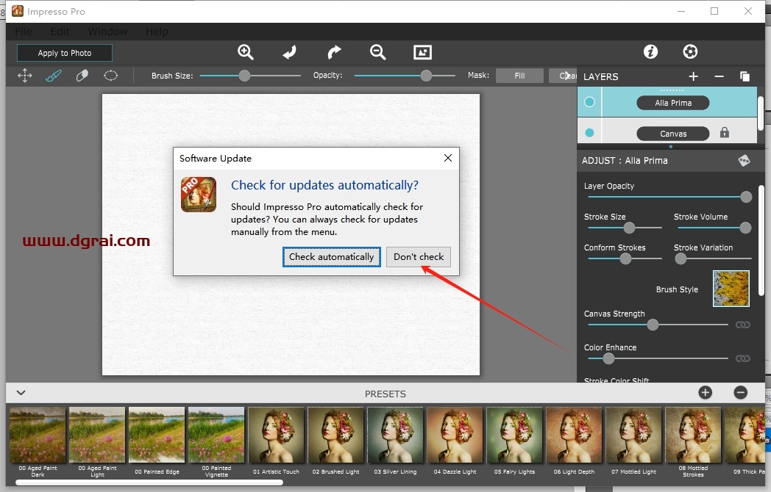The image size is (771, 492).
Task: Click the redo arrow icon
Action: (334, 52)
